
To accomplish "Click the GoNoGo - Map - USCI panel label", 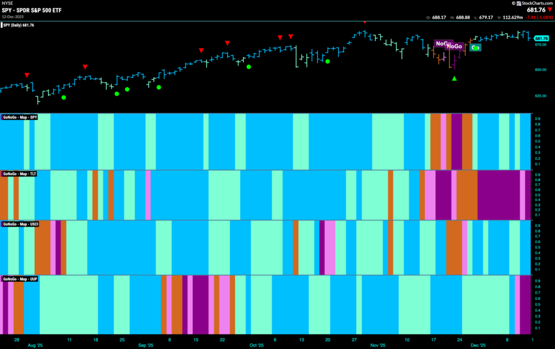I will tap(21, 224).
